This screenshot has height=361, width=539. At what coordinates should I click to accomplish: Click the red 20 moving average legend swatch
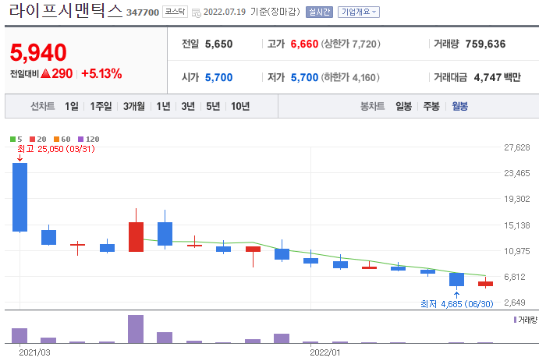click(32, 139)
